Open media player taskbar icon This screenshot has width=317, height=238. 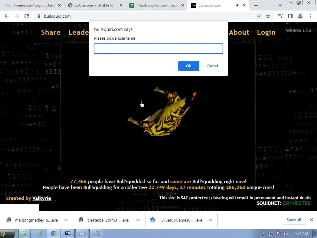click(x=39, y=234)
